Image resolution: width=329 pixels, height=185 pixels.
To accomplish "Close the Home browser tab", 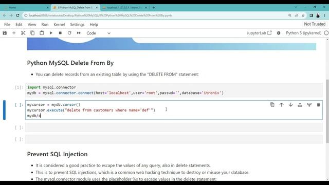I will (x=47, y=8).
